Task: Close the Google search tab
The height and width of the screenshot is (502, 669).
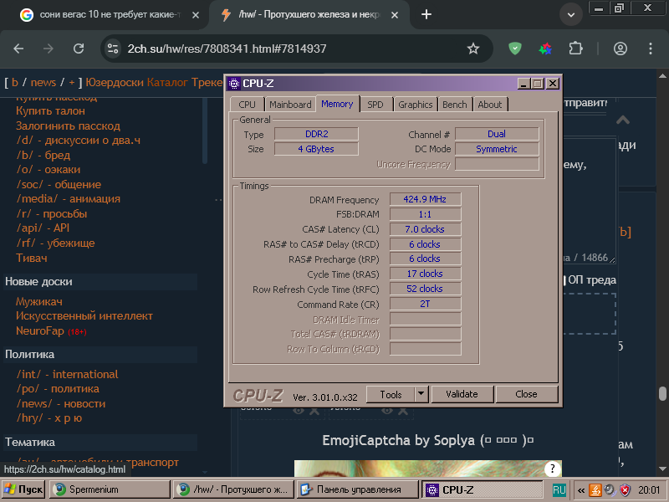Action: click(x=196, y=15)
